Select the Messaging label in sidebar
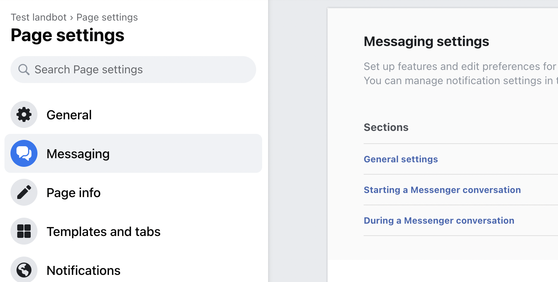Viewport: 558px width, 282px height. click(78, 154)
